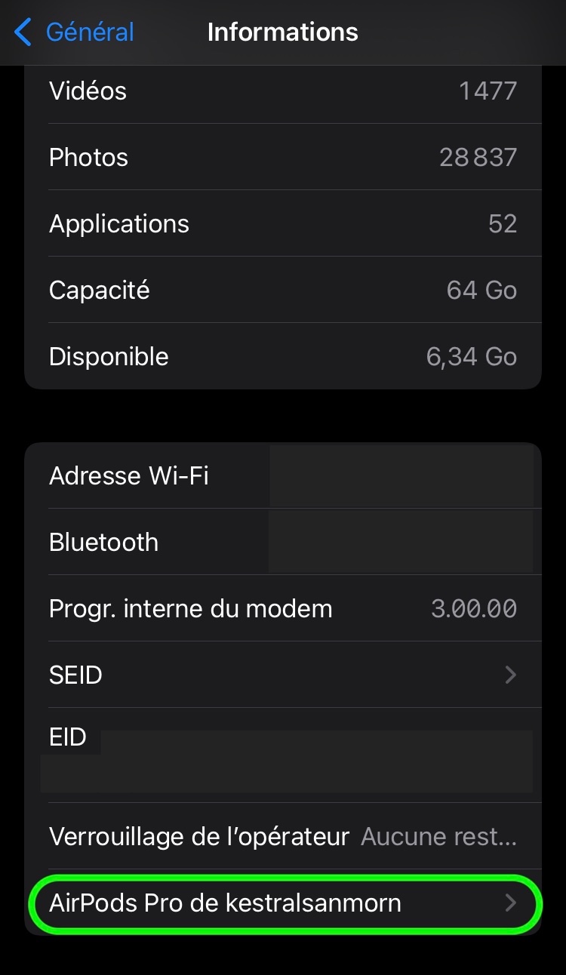
Task: Tap Verrouillage de l'opérateur label
Action: tap(199, 836)
